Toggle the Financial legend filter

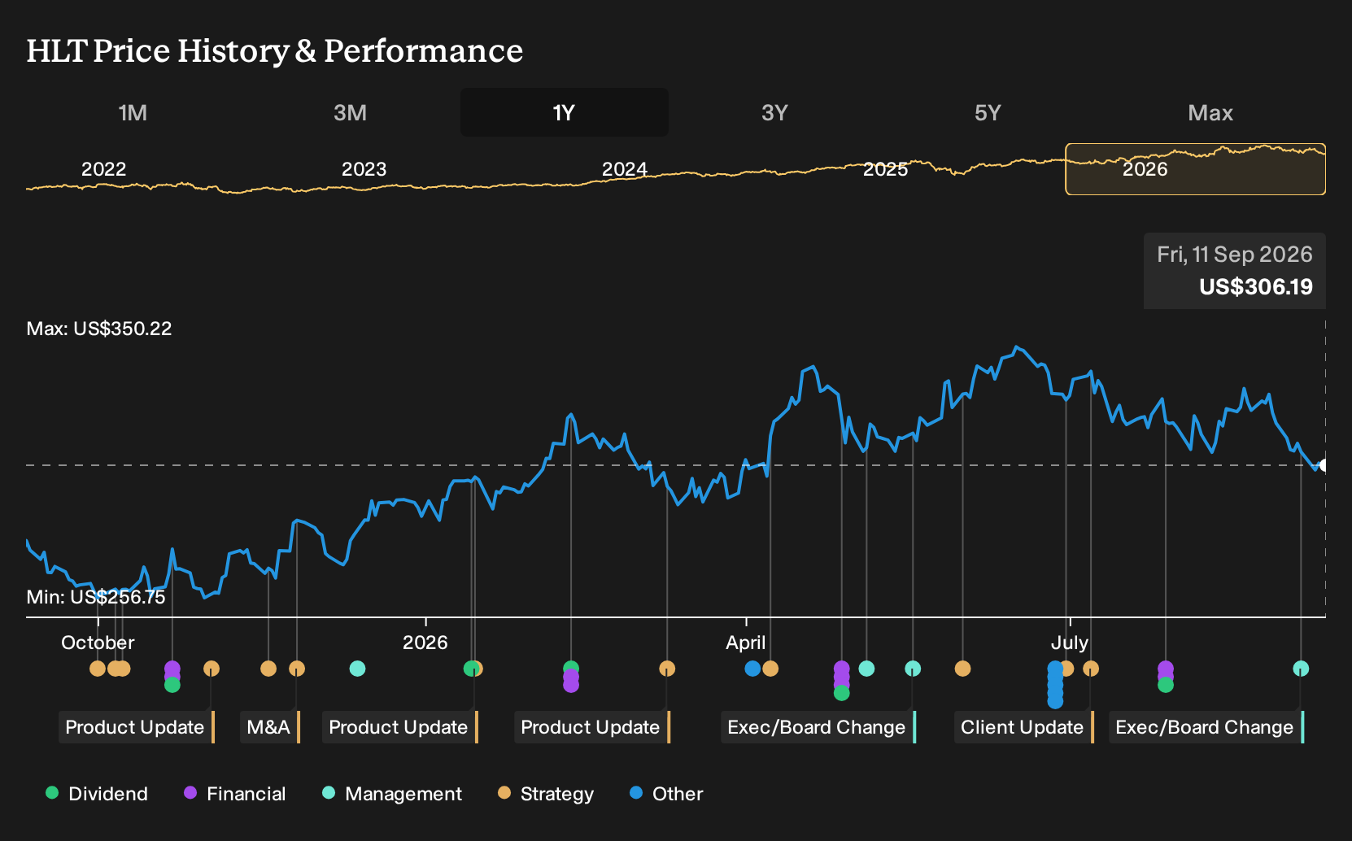coord(235,794)
